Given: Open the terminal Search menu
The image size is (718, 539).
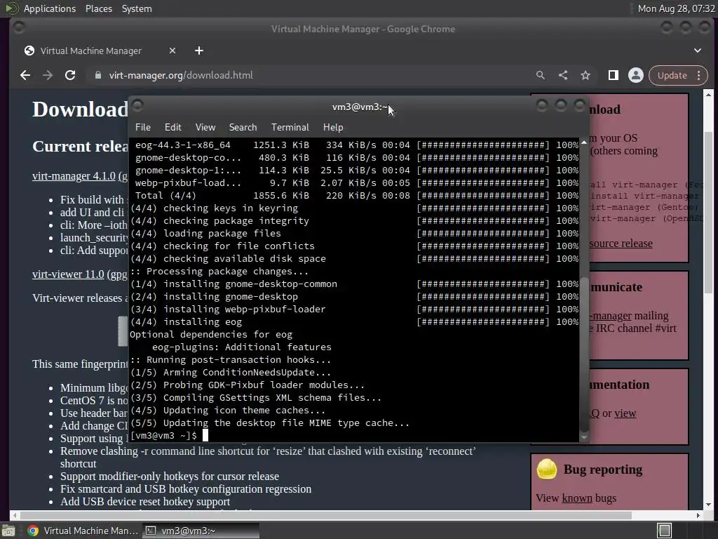Looking at the screenshot, I should tap(243, 128).
